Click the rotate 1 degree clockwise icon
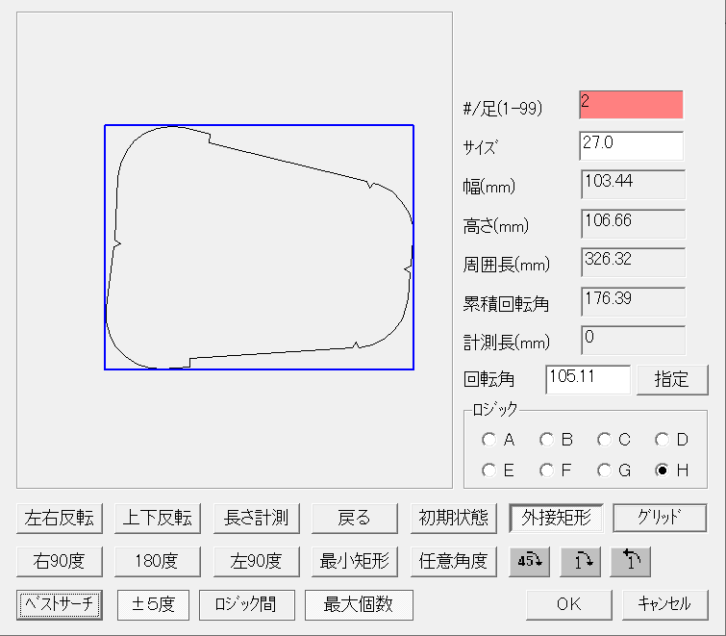Image resolution: width=726 pixels, height=636 pixels. pos(580,561)
